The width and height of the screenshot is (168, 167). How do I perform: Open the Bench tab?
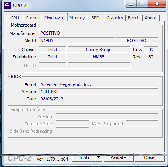(x=134, y=18)
